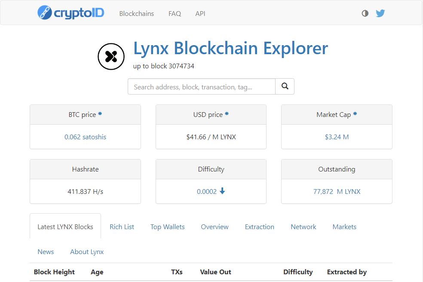Click the magnifier search button
Viewport: 423px width, 282px height.
point(285,86)
